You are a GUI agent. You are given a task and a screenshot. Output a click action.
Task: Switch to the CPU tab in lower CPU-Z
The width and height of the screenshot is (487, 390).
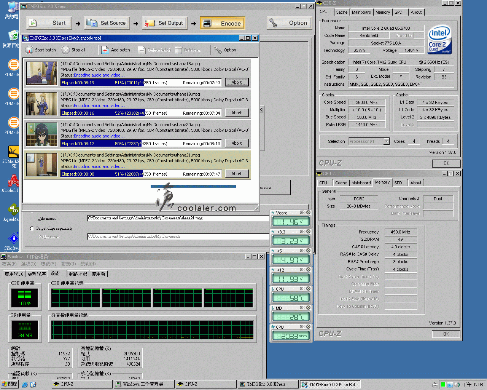pos(323,183)
